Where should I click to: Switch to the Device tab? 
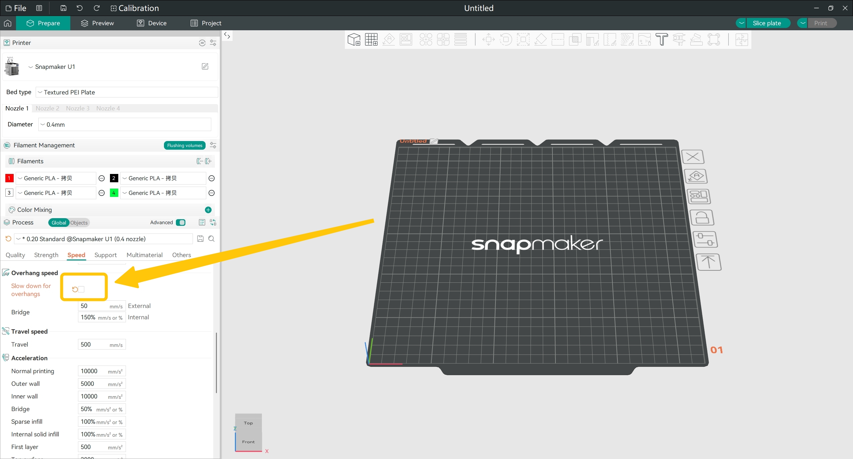point(152,23)
